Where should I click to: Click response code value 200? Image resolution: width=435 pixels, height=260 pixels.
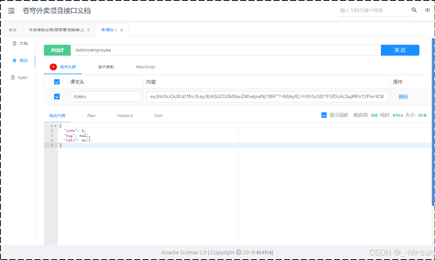374,115
